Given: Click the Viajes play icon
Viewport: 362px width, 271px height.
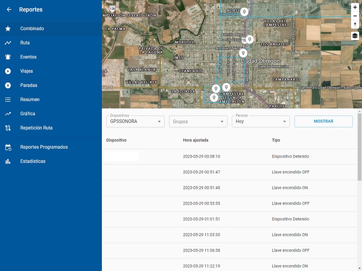Looking at the screenshot, I should [x=8, y=71].
